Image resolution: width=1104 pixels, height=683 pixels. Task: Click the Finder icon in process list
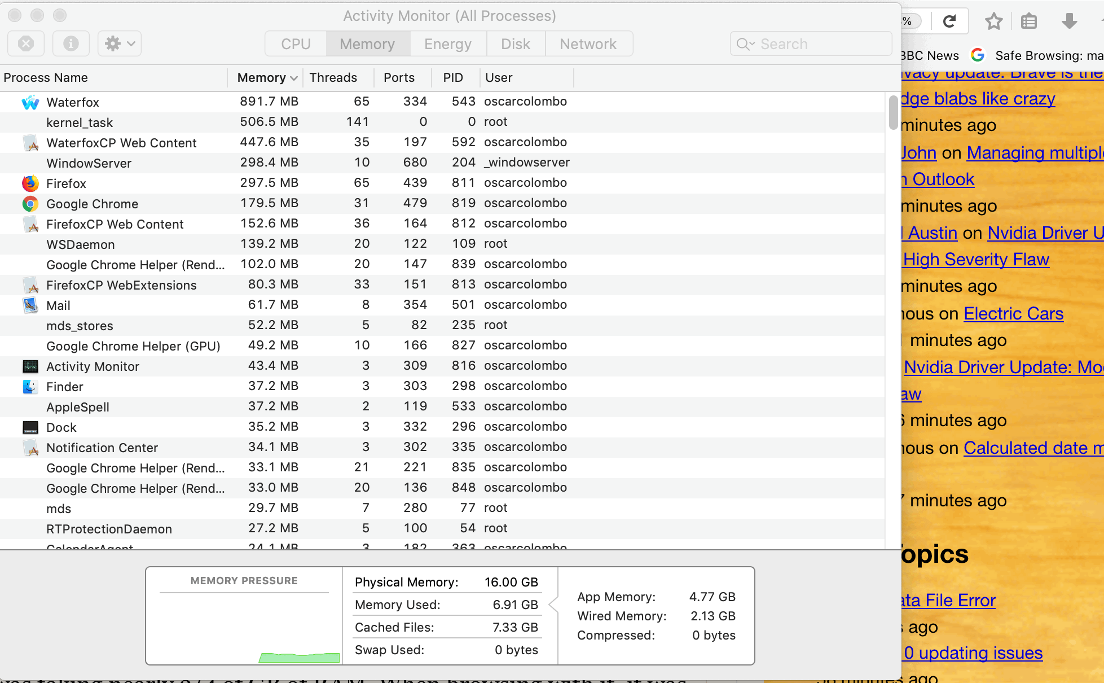(30, 387)
